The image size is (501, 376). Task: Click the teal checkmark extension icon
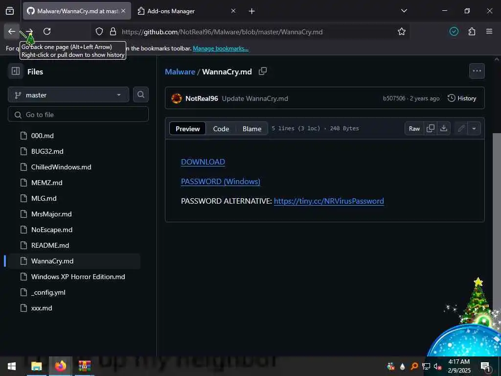(454, 31)
